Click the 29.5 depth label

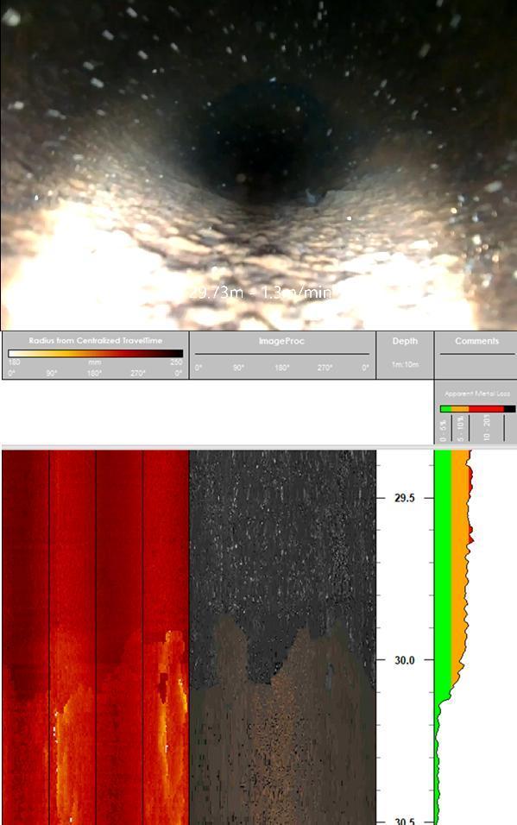point(404,498)
